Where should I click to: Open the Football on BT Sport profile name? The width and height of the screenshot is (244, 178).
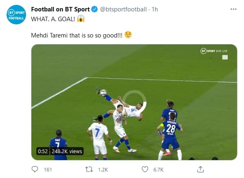pyautogui.click(x=60, y=9)
